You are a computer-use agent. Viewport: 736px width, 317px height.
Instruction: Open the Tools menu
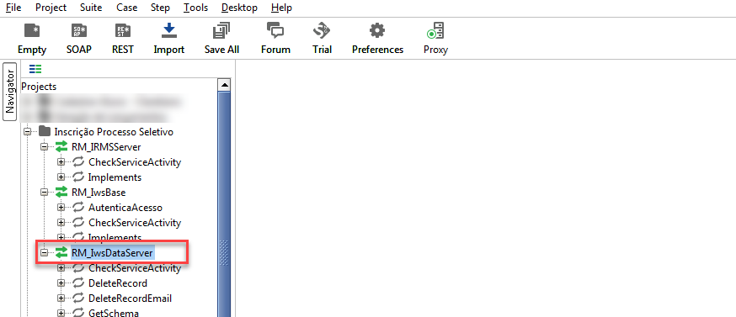click(195, 8)
